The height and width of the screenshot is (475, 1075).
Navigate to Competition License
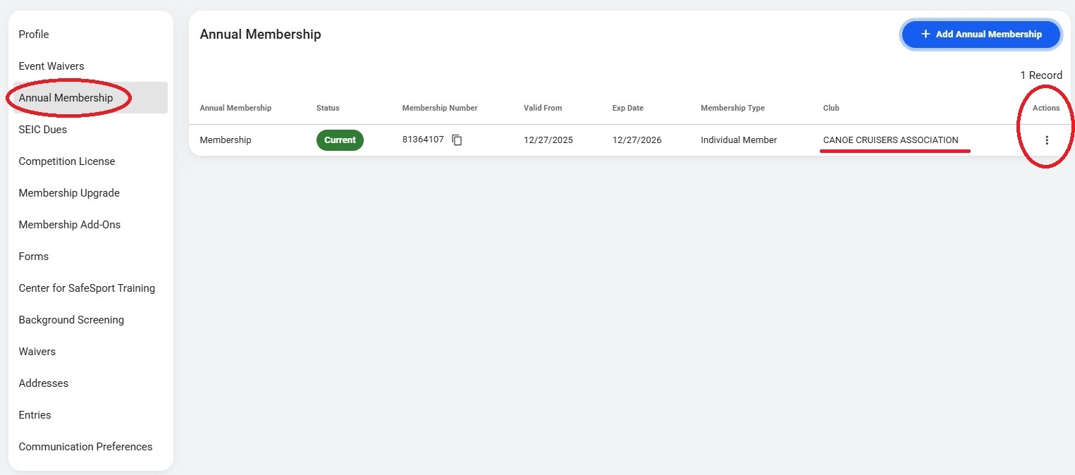(x=67, y=161)
